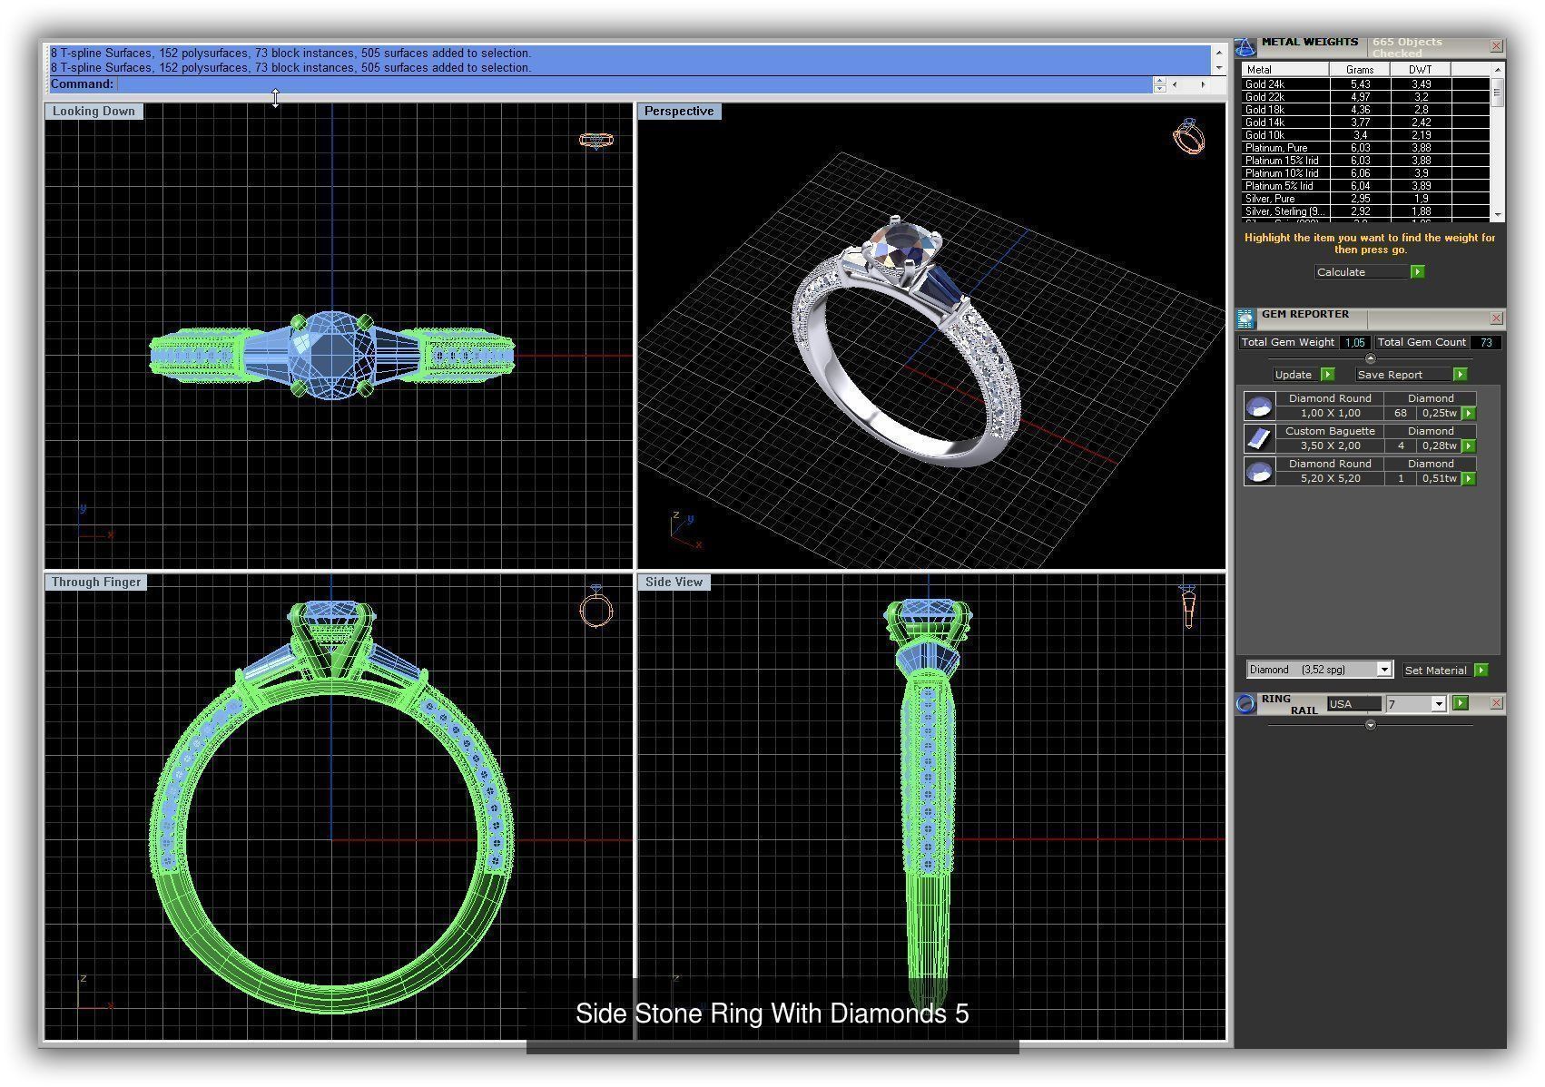This screenshot has width=1545, height=1087.
Task: Open the ring size 7 dropdown
Action: pos(1438,704)
